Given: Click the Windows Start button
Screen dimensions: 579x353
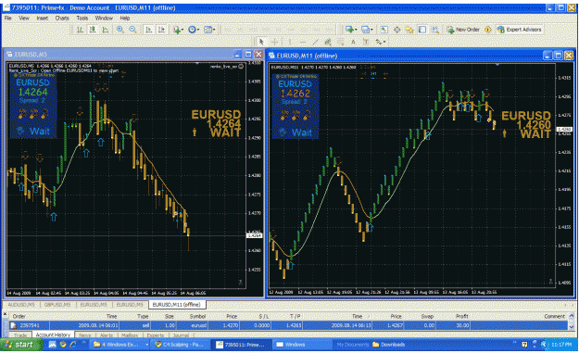Looking at the screenshot, I should [x=21, y=345].
